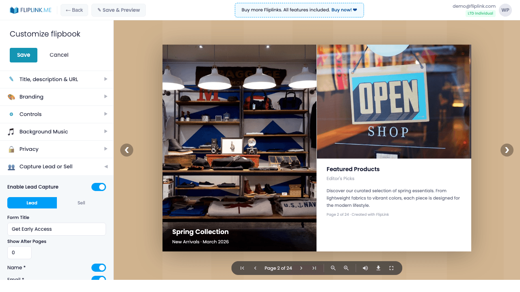Turn off the Name field toggle

[99, 268]
